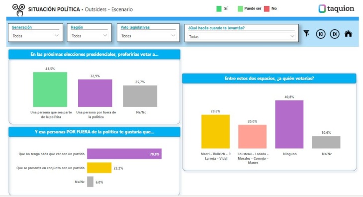
Task: Go to the previous page arrow icon
Action: [321, 34]
